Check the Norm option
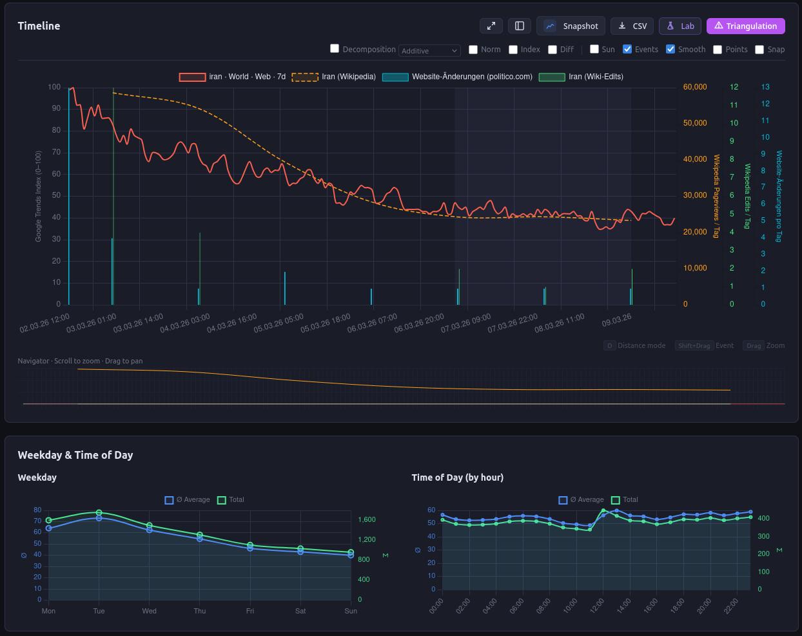The image size is (802, 636). click(x=473, y=49)
